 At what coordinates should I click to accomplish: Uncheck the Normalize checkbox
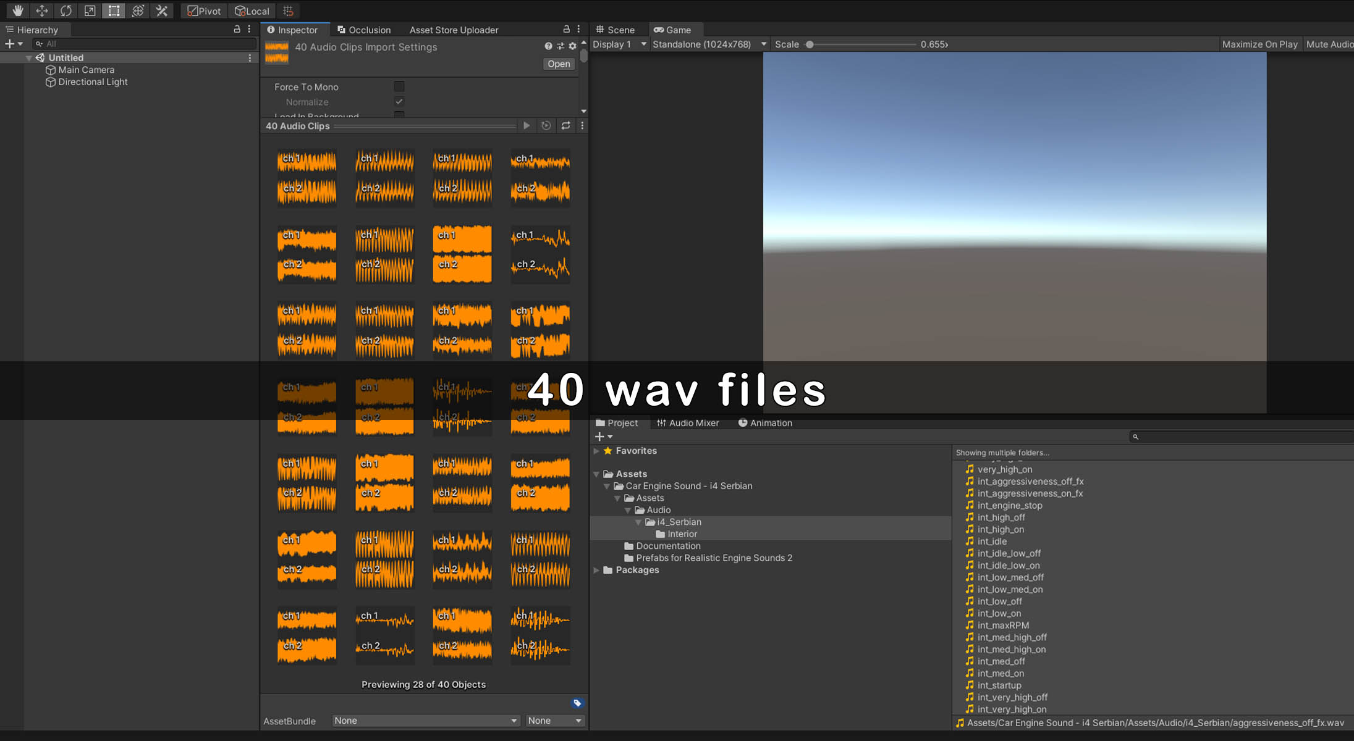pos(399,101)
